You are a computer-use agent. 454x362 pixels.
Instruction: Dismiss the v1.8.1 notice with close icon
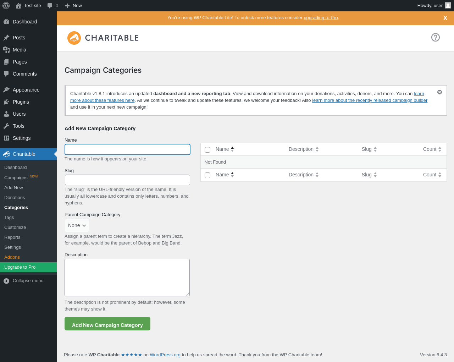pos(439,92)
